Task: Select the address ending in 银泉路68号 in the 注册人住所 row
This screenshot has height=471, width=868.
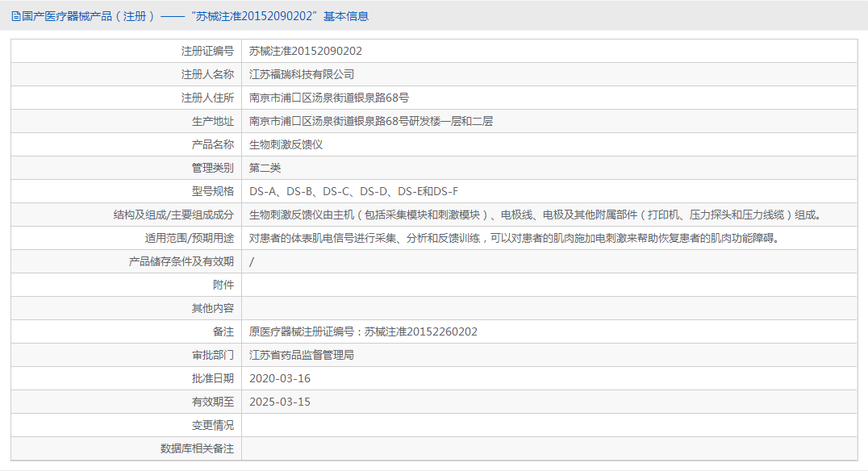Action: tap(329, 98)
